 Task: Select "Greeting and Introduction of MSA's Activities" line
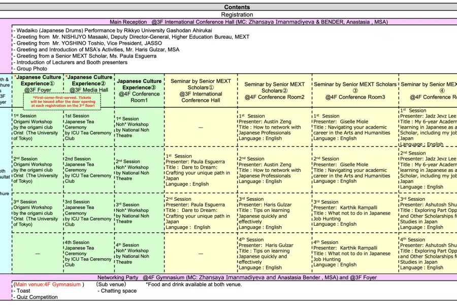click(96, 50)
